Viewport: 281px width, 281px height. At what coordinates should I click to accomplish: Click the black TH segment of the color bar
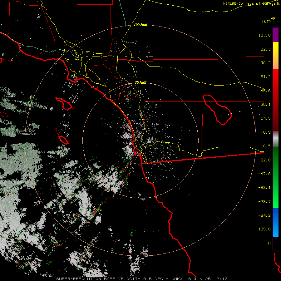pyautogui.click(x=276, y=244)
